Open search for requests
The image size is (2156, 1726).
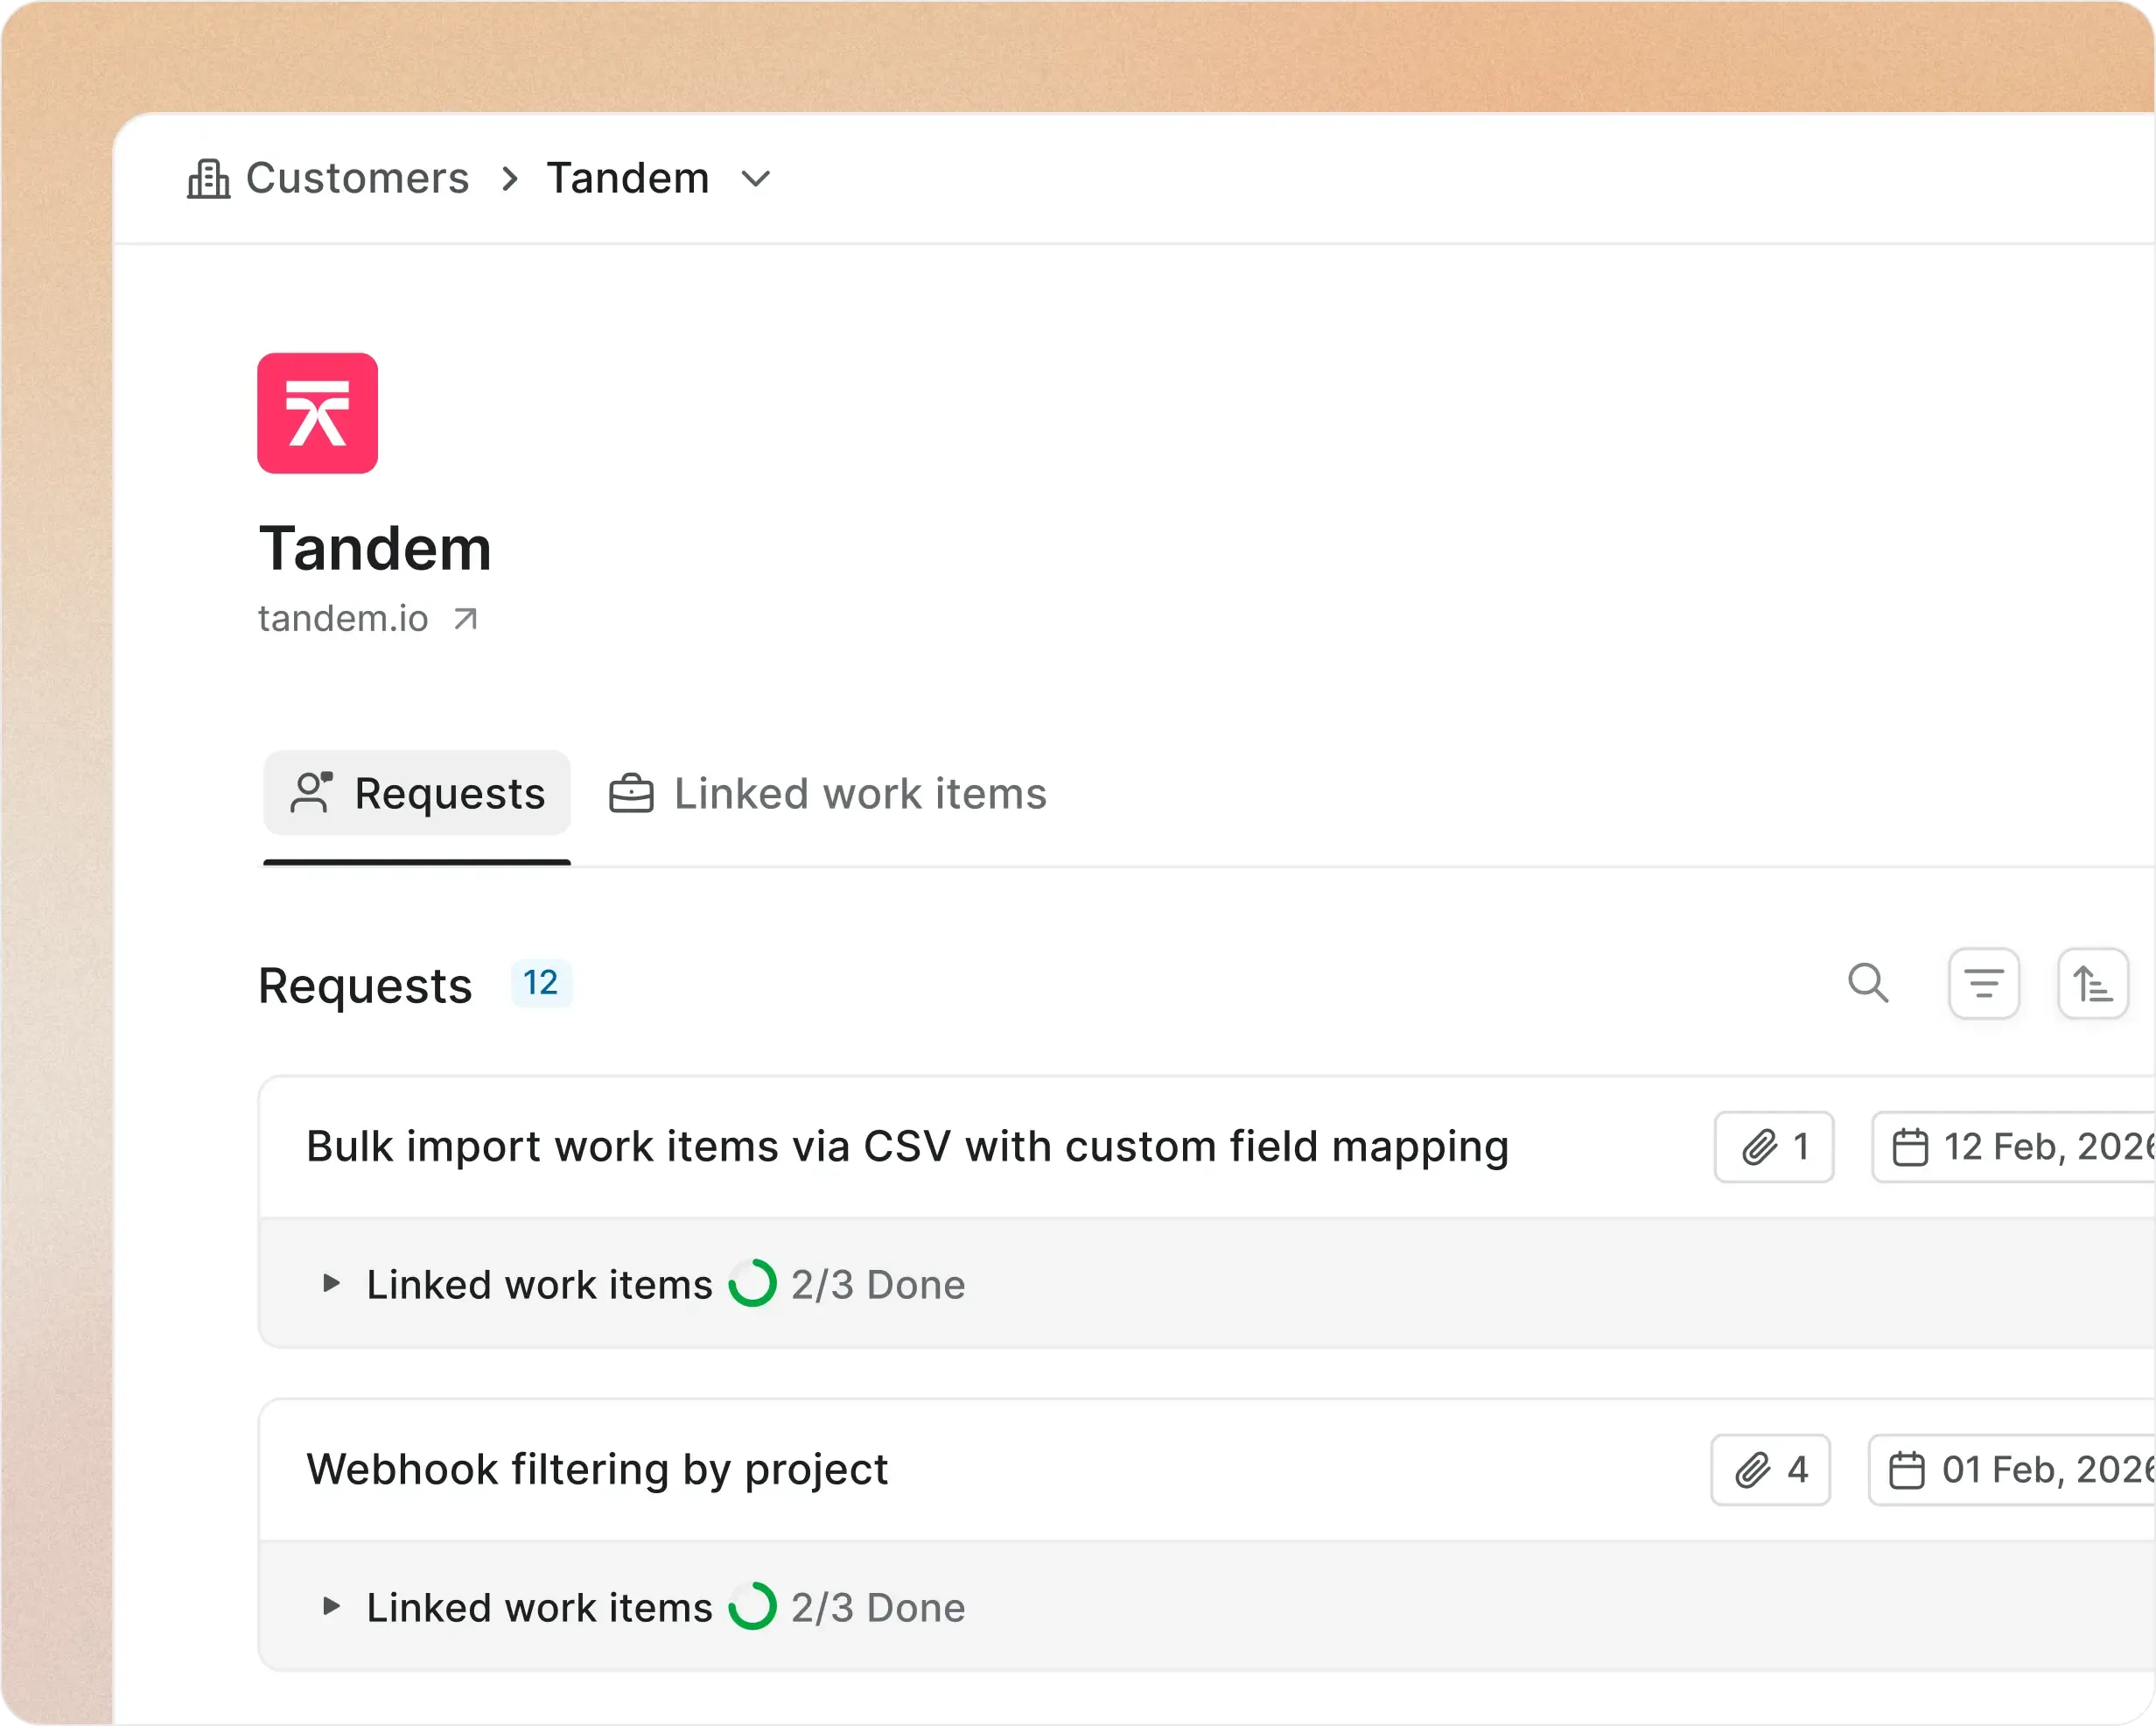point(1869,985)
